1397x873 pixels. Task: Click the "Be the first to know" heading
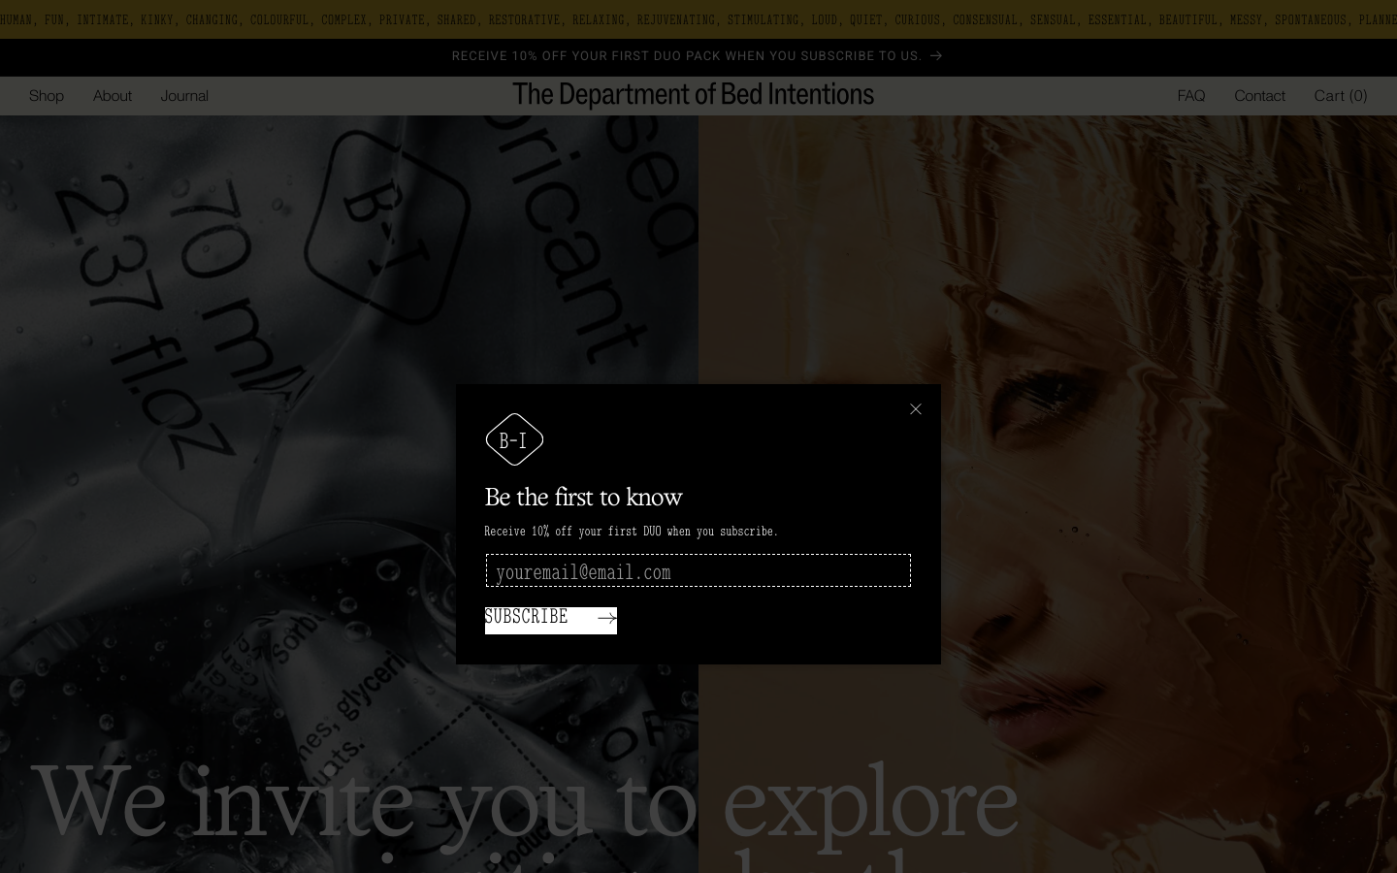[x=583, y=498]
